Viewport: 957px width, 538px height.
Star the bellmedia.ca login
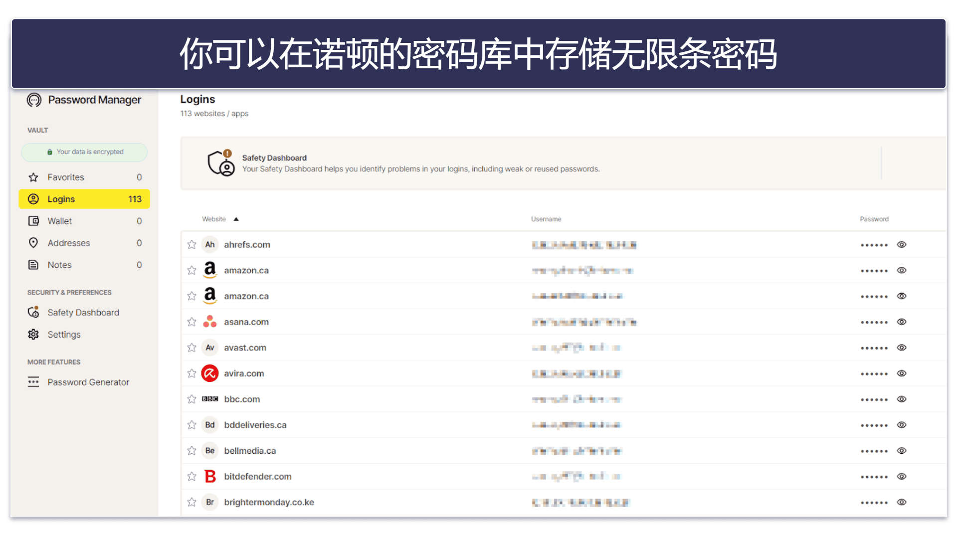pyautogui.click(x=191, y=451)
